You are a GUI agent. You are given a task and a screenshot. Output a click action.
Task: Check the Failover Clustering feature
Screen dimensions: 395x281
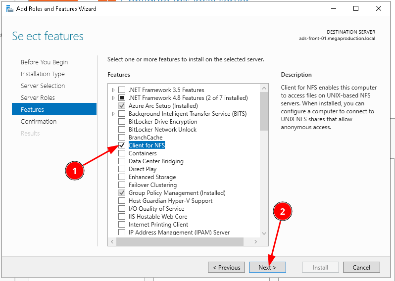tap(122, 185)
